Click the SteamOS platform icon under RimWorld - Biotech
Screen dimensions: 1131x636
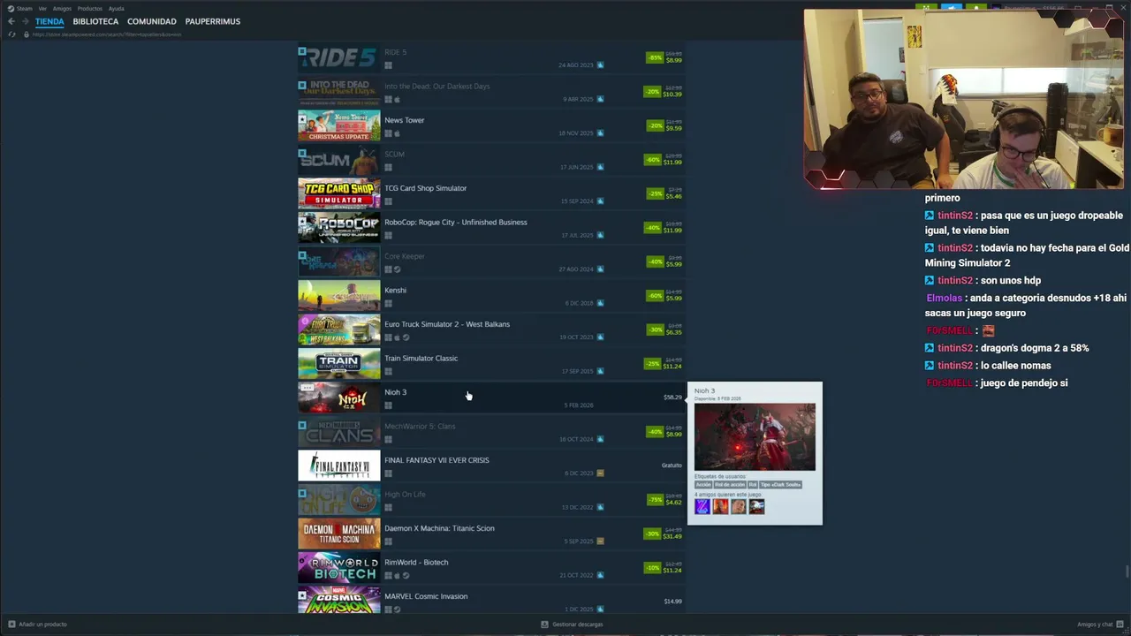point(406,575)
